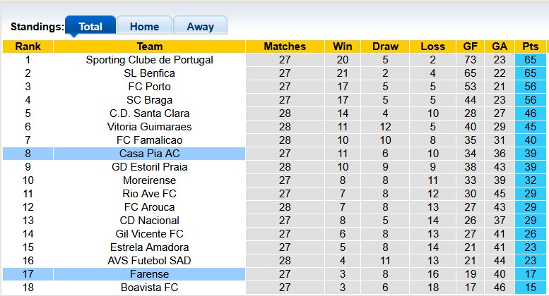Click the Rank column header

(x=28, y=47)
